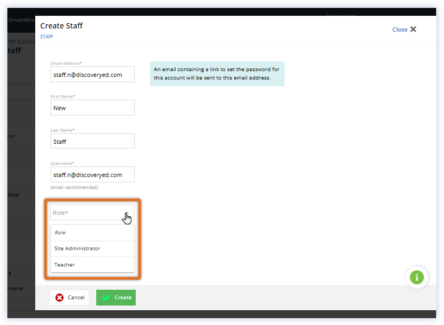Click into the Last Name field
The height and width of the screenshot is (325, 444).
[92, 141]
